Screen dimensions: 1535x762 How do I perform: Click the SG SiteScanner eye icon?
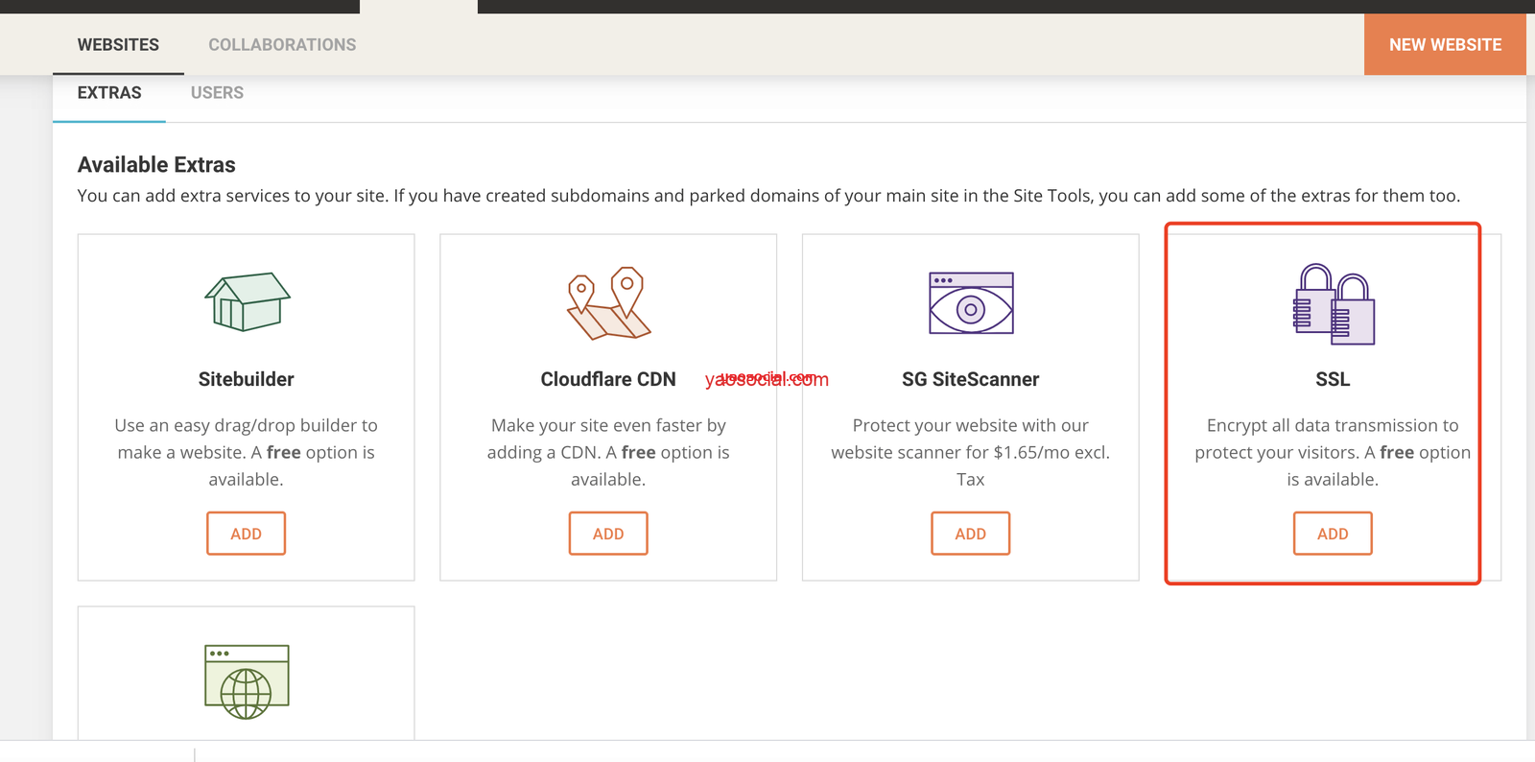(971, 303)
